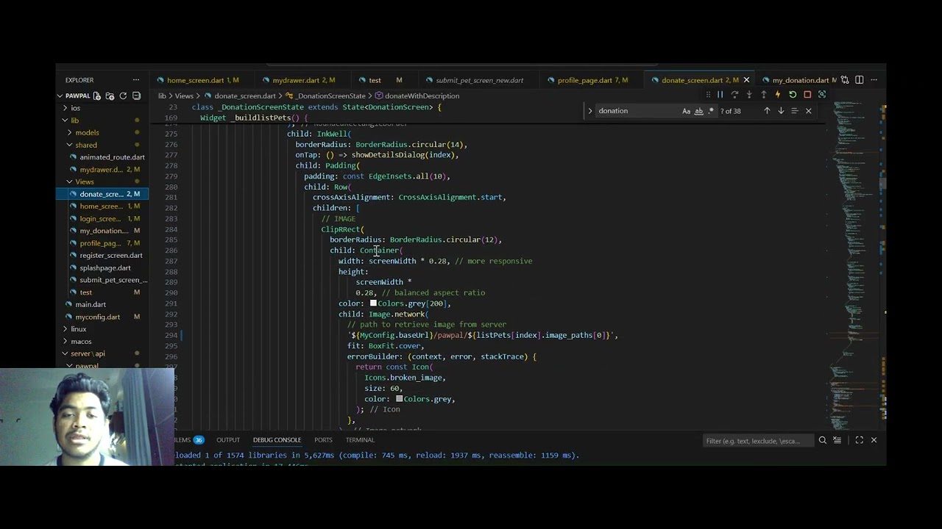Go to next find match
942x529 pixels.
781,111
